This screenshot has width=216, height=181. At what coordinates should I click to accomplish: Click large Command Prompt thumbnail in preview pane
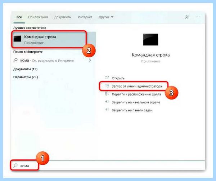click(x=150, y=39)
